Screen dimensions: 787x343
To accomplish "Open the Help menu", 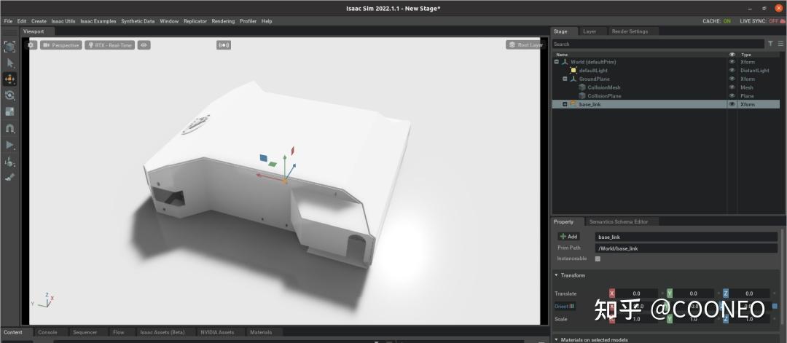I will (267, 21).
